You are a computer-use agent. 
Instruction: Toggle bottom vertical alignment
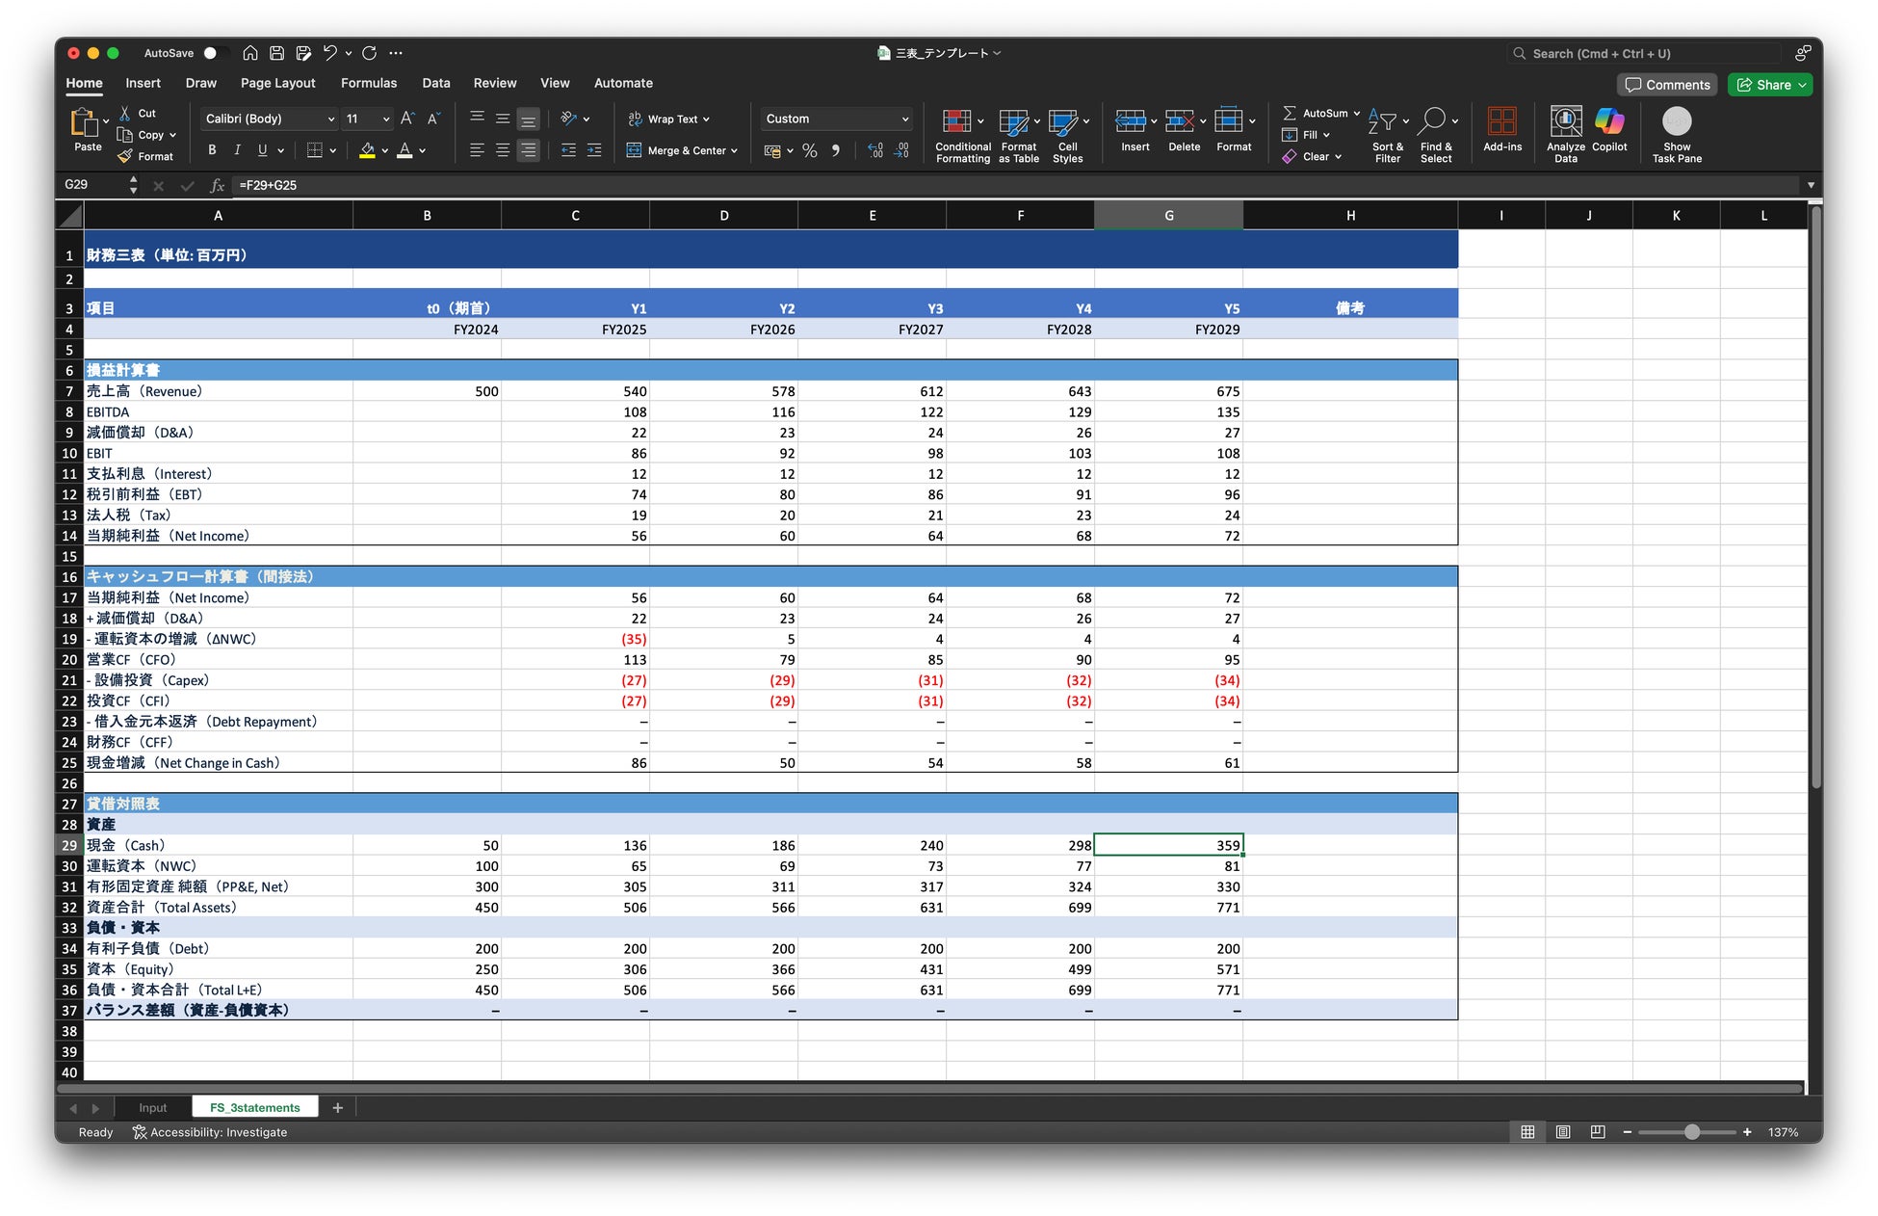coord(529,119)
